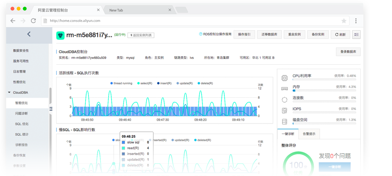This screenshot has width=392, height=176.
Task: Click the green RDS instance logo icon
Action: (60, 36)
